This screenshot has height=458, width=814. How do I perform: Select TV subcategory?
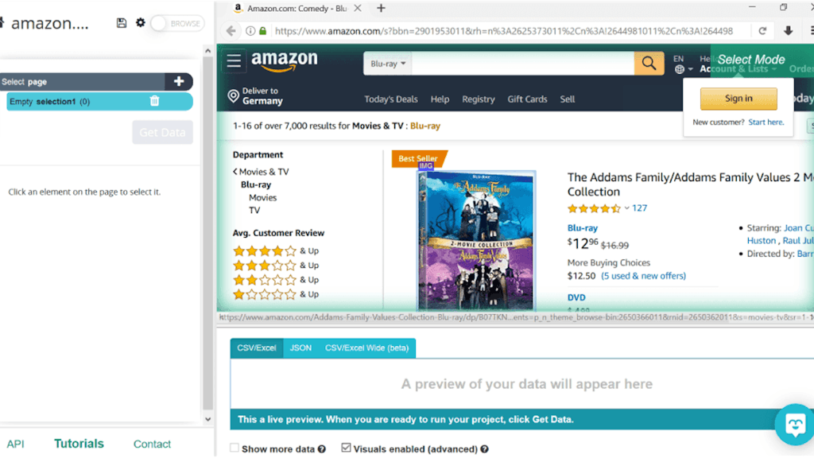(254, 210)
